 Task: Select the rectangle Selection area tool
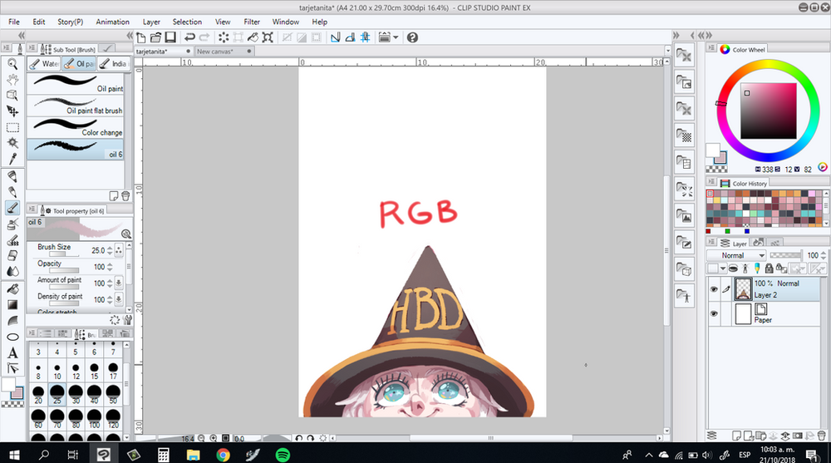(12, 128)
